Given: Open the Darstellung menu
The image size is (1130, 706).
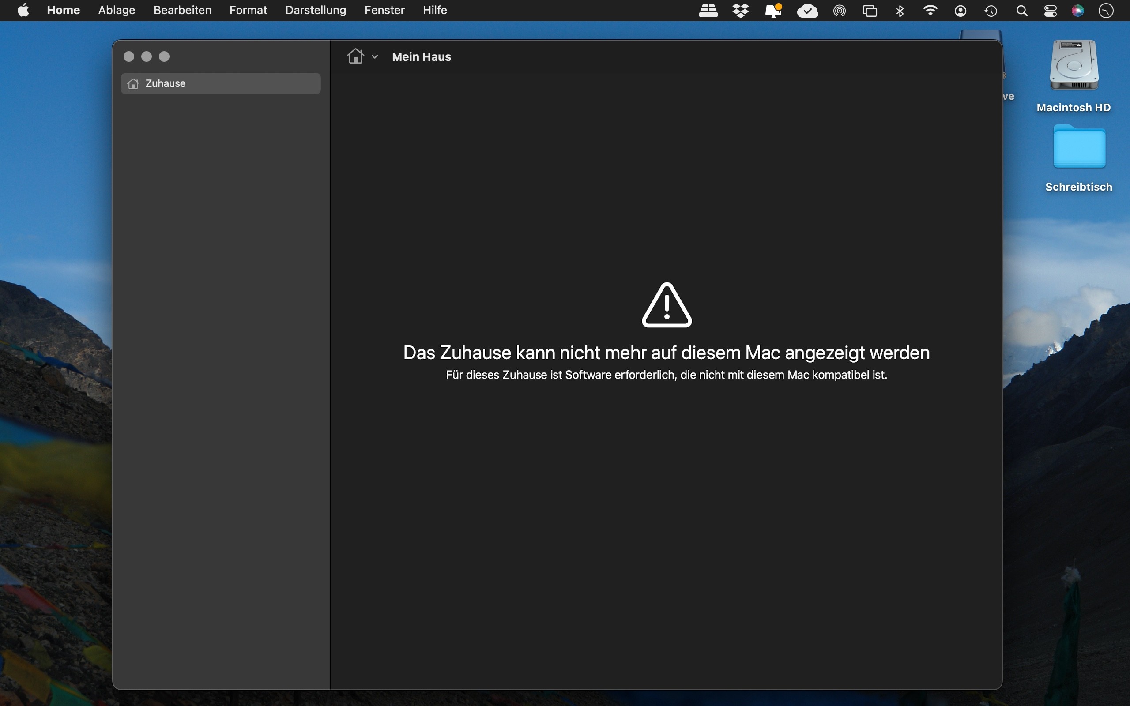Looking at the screenshot, I should click(x=315, y=10).
